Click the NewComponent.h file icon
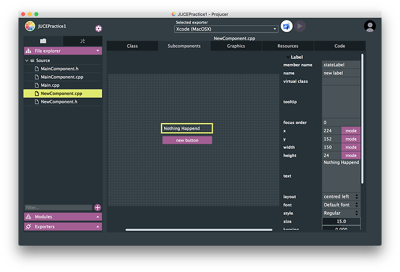Screen dimensions: 400x272 tap(37, 102)
